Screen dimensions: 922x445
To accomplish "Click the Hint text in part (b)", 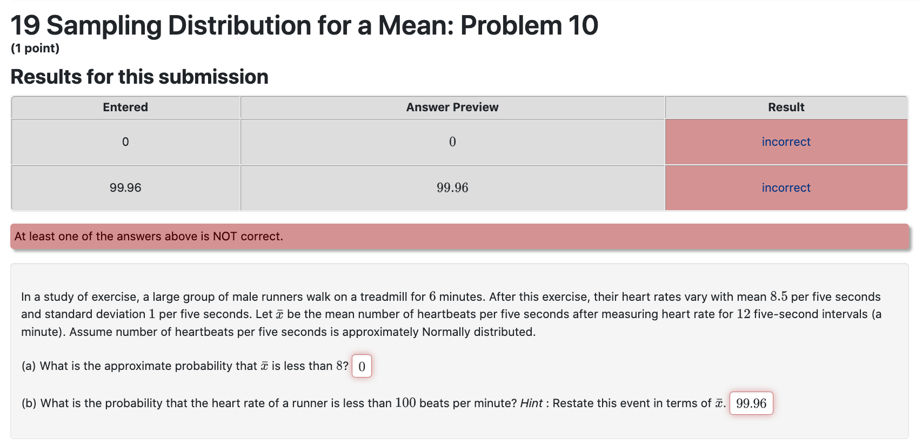I will pos(532,403).
